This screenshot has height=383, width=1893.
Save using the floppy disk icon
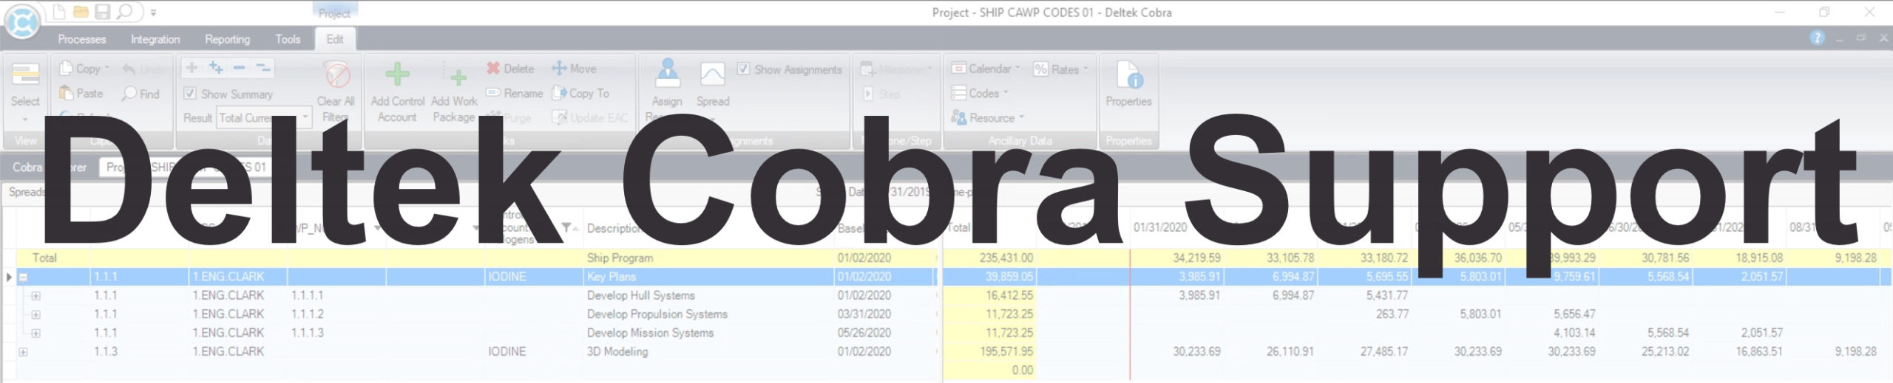(103, 12)
